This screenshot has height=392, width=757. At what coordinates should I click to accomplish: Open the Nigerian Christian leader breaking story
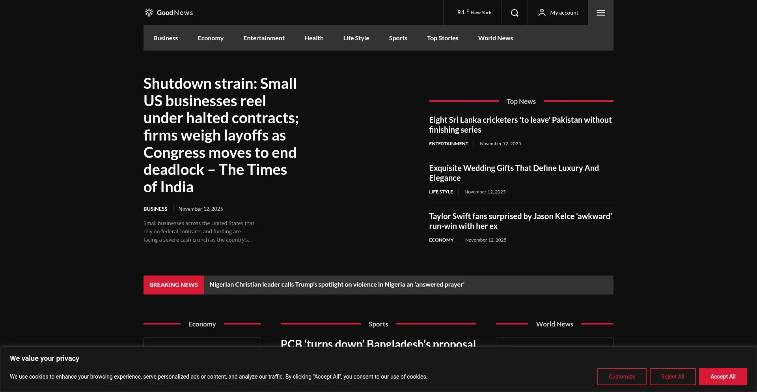(x=337, y=285)
